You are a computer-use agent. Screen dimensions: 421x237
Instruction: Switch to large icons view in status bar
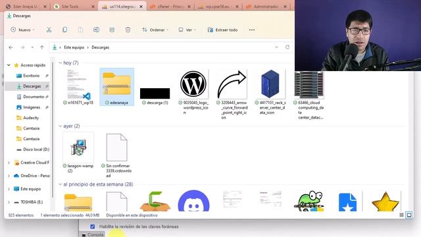tap(409, 215)
